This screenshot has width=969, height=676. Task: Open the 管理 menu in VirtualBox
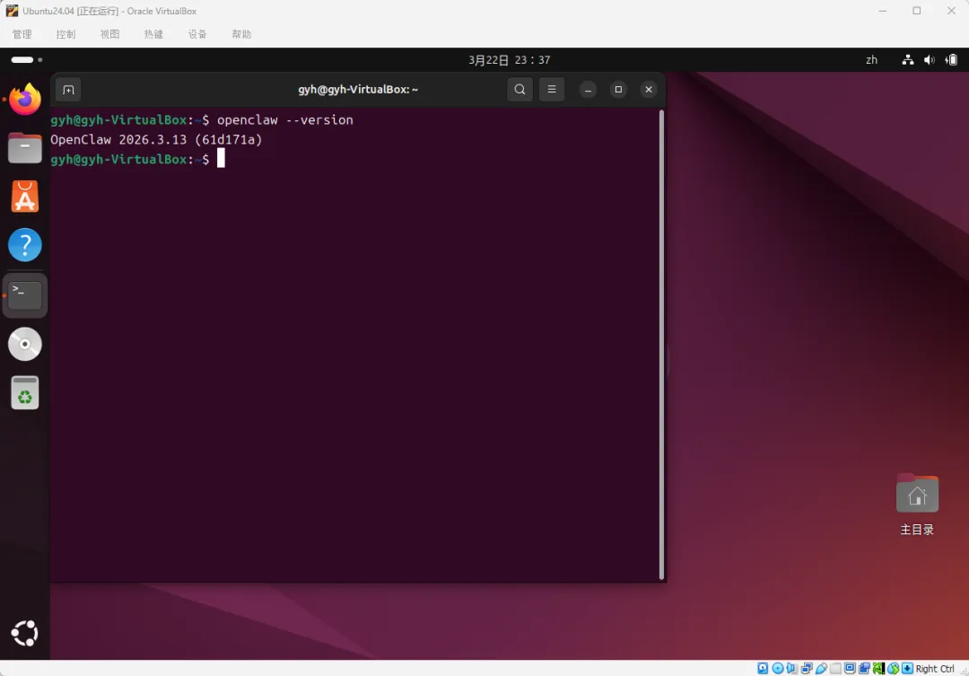click(22, 34)
